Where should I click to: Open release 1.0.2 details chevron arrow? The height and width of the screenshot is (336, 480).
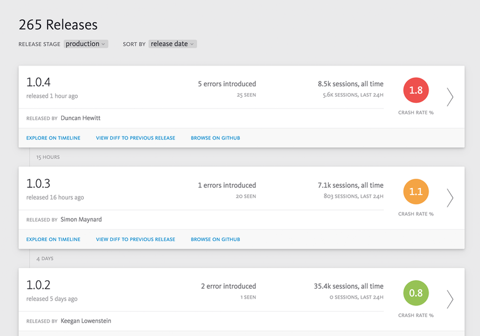449,299
